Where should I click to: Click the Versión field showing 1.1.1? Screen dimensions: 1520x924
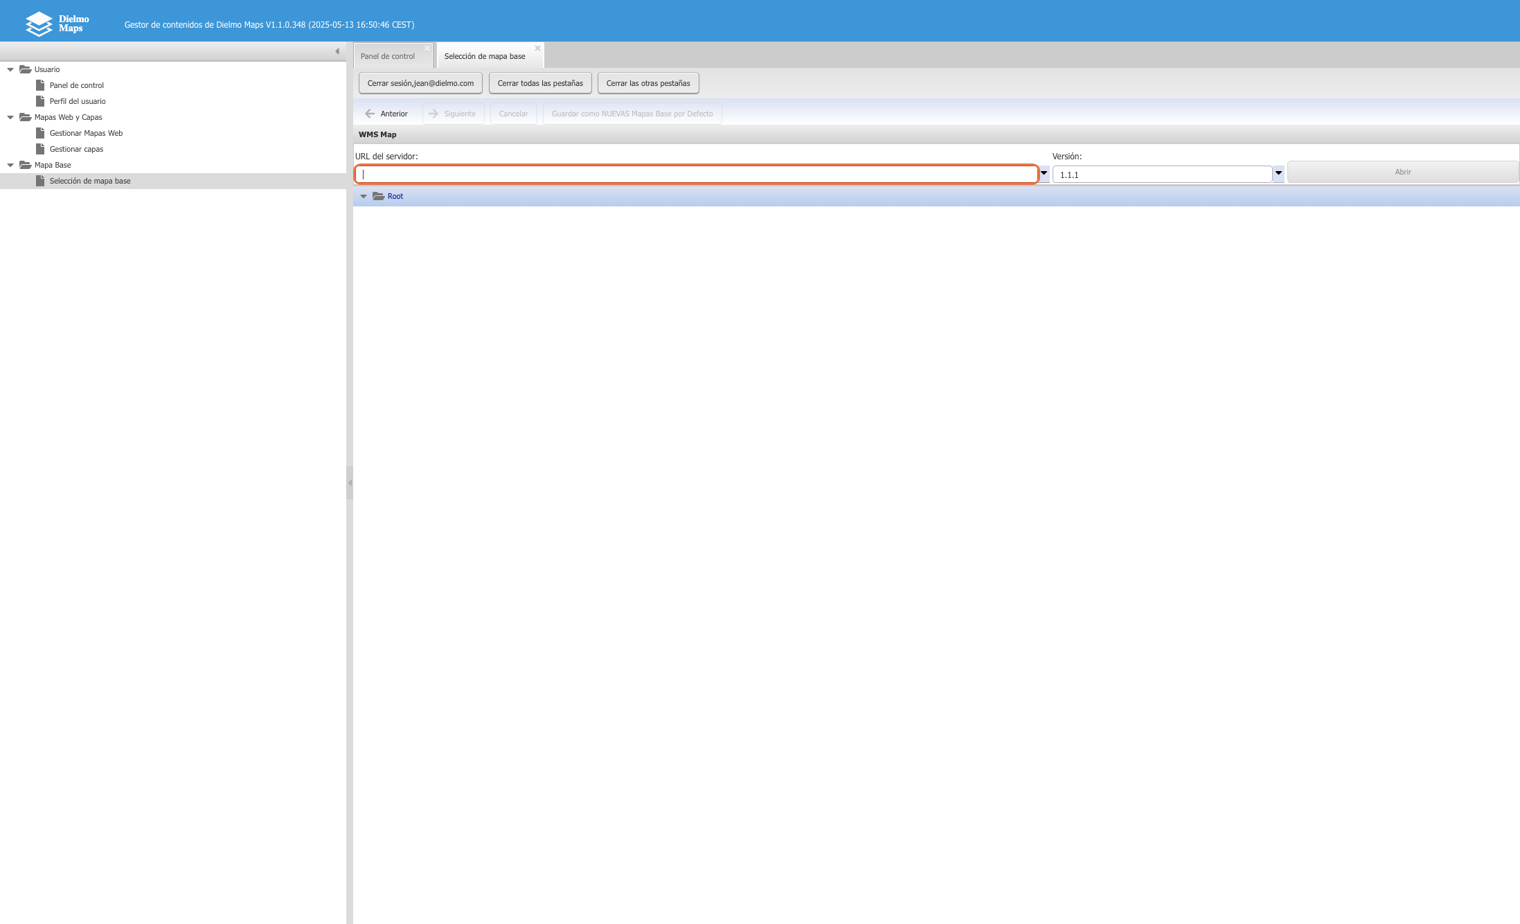point(1162,174)
